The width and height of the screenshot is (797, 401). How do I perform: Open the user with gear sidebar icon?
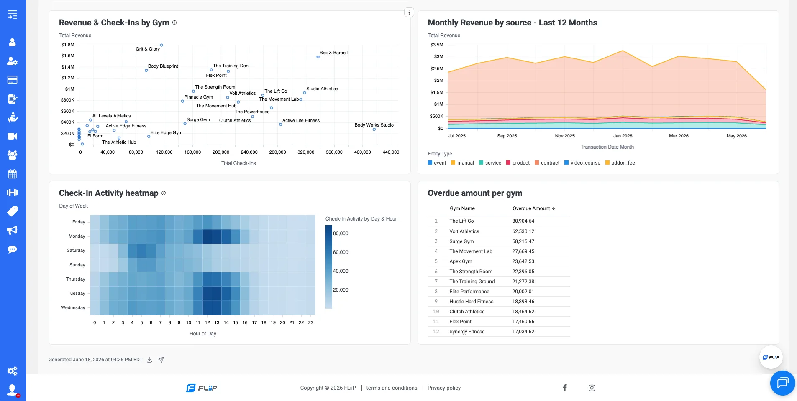pyautogui.click(x=13, y=61)
